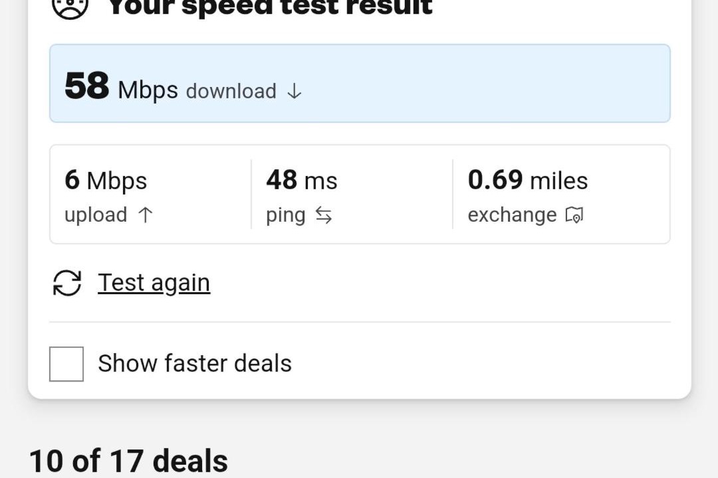Screen dimensions: 718x478
Task: Tick the Show faster deals checkbox
Action: click(66, 364)
